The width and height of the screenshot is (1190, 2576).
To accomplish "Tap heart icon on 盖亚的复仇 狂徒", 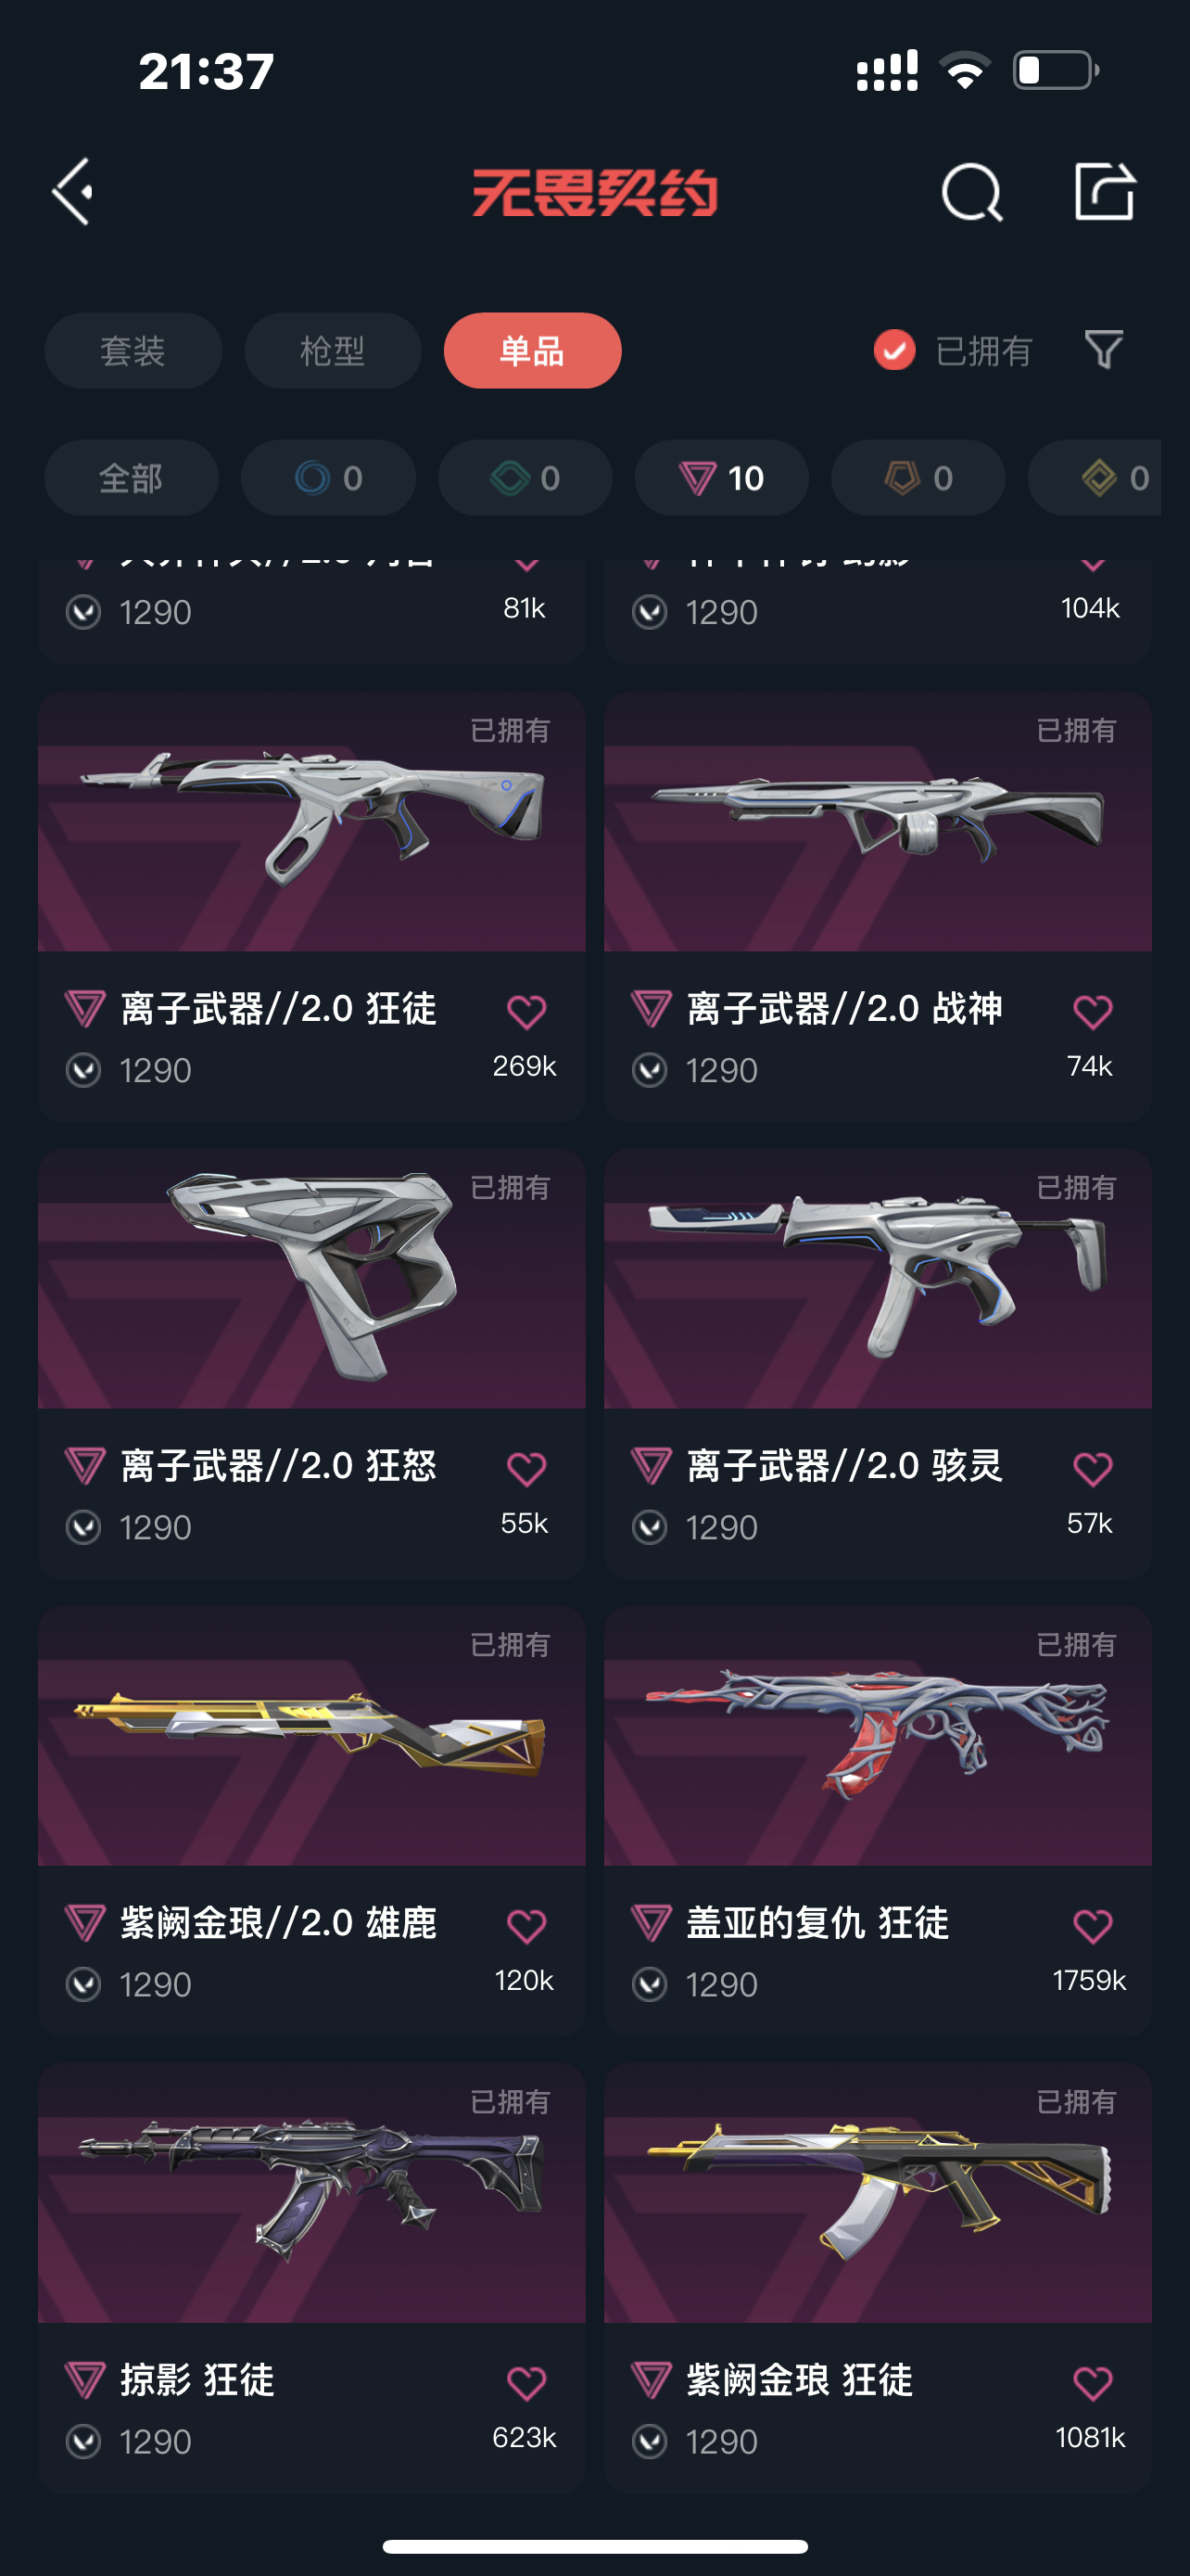I will click(x=1092, y=1926).
